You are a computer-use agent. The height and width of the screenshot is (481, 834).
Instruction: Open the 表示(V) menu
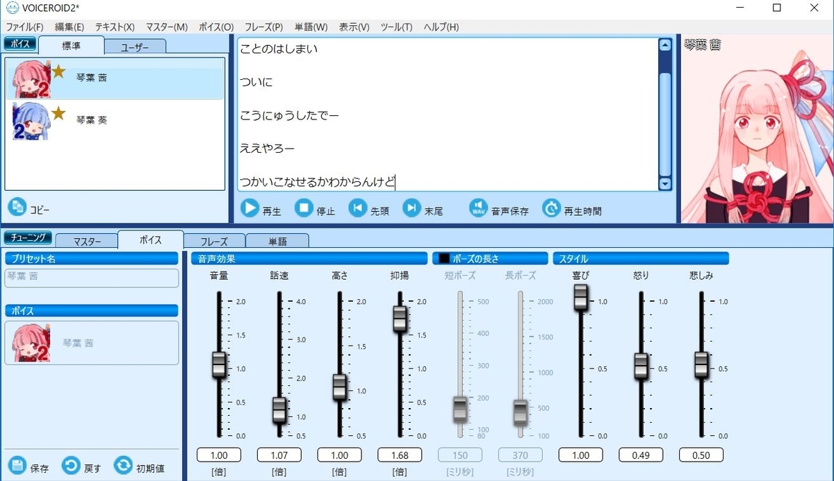tap(354, 27)
